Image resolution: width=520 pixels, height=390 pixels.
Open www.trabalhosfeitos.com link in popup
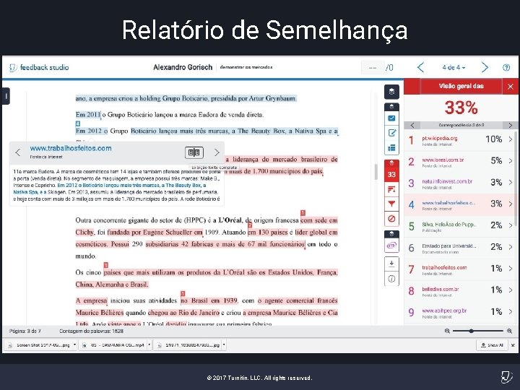71,149
